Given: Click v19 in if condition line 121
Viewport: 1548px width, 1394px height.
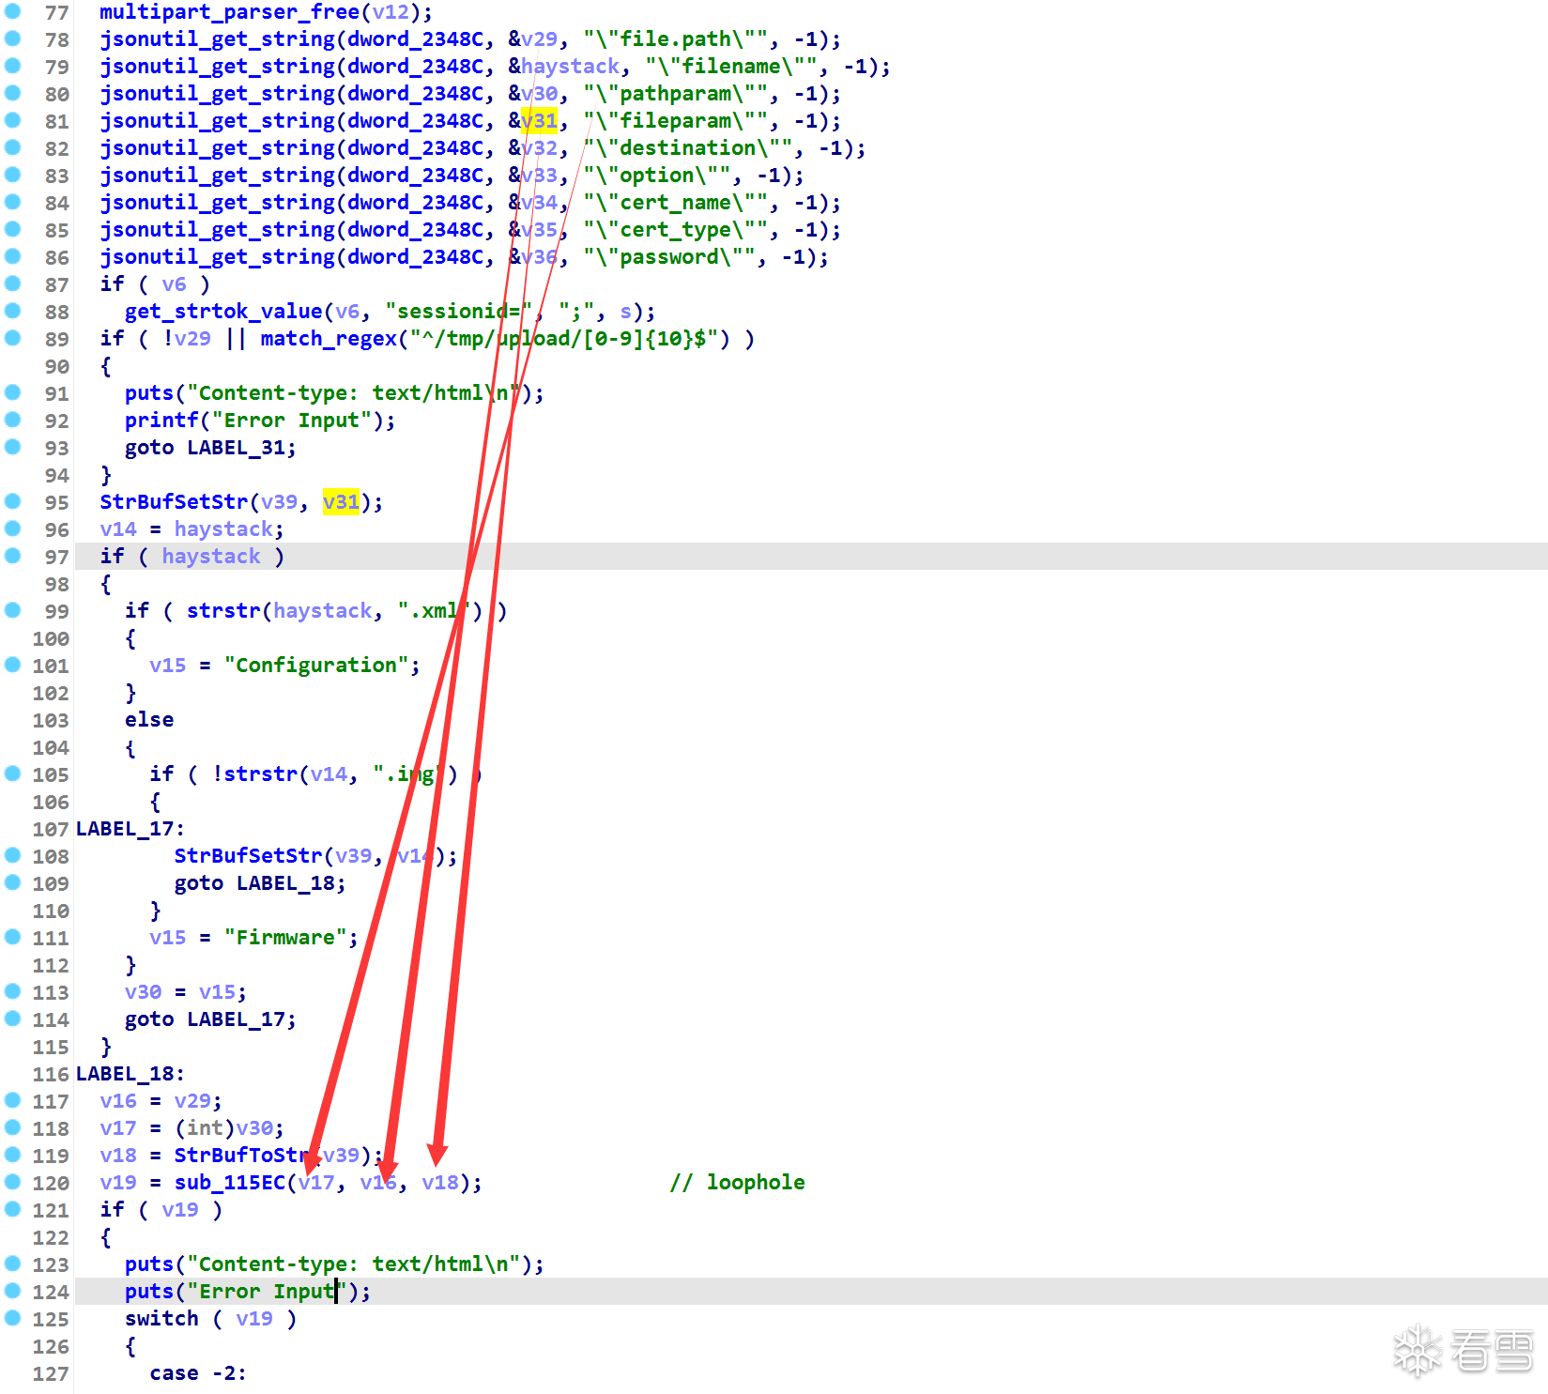Looking at the screenshot, I should coord(180,1210).
